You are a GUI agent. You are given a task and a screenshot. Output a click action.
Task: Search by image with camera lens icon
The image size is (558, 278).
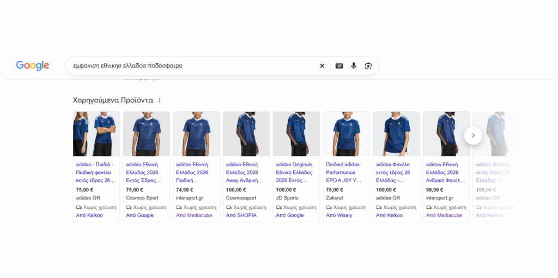click(x=368, y=66)
